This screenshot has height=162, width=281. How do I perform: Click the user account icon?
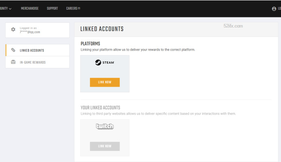pos(274,9)
